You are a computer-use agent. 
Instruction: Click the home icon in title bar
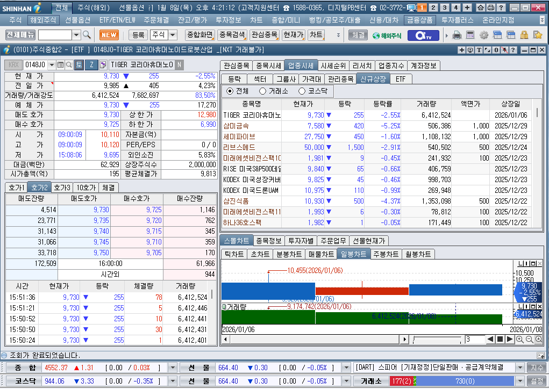pyautogui.click(x=481, y=8)
